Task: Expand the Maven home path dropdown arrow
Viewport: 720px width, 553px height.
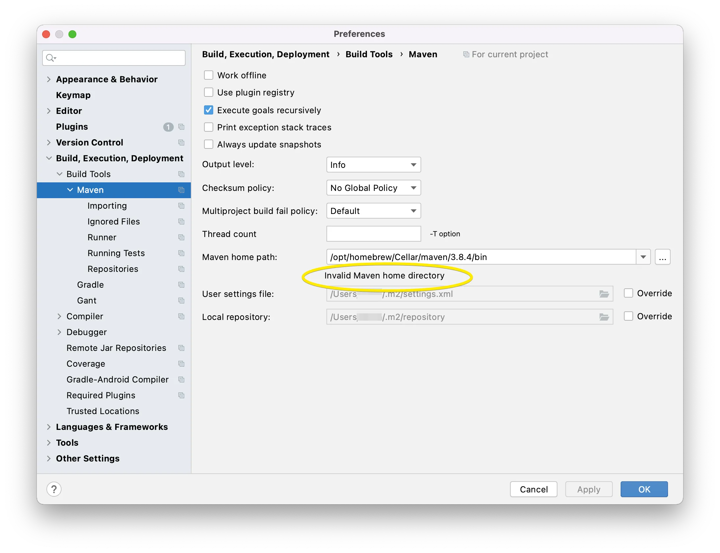Action: 643,257
